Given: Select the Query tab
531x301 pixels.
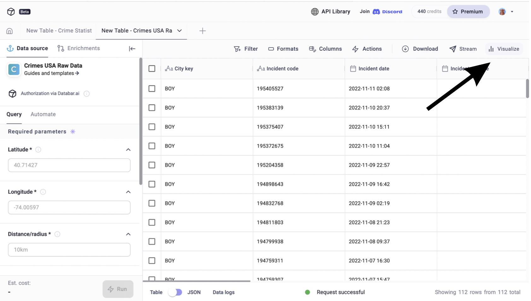Looking at the screenshot, I should (x=14, y=114).
